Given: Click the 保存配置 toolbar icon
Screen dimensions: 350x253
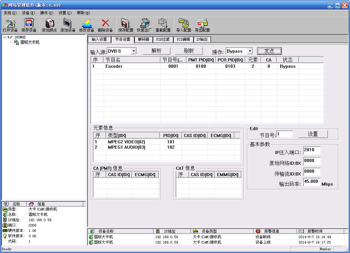Looking at the screenshot, I should point(125,23).
